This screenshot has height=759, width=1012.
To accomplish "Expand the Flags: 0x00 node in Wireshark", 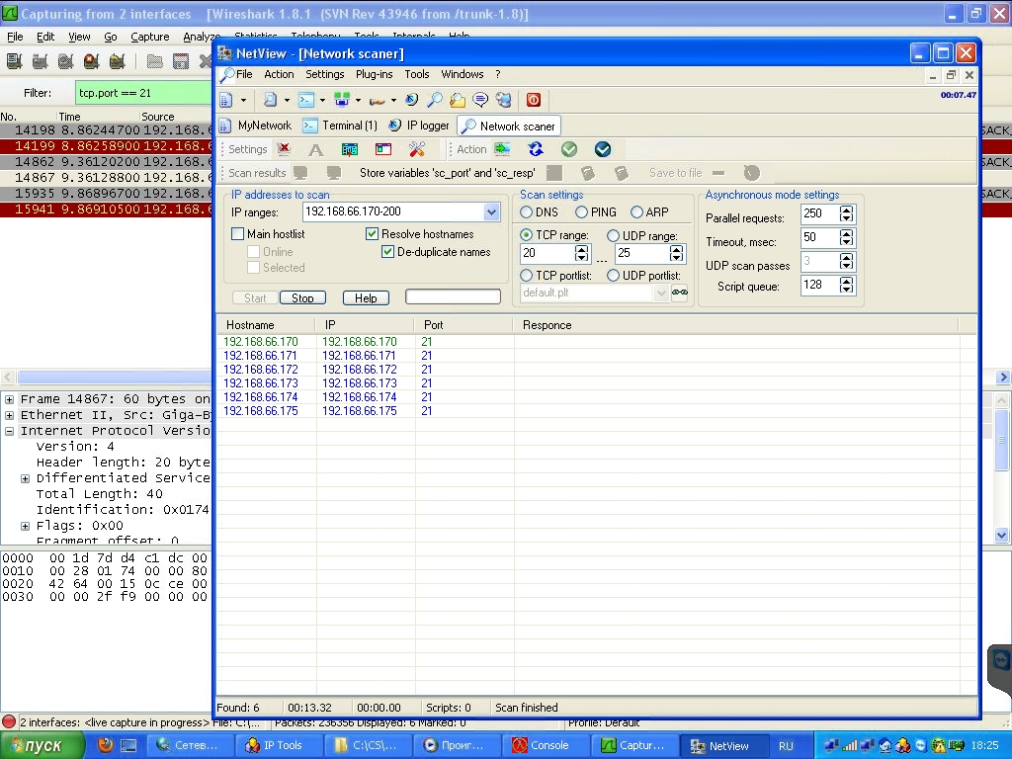I will 25,526.
